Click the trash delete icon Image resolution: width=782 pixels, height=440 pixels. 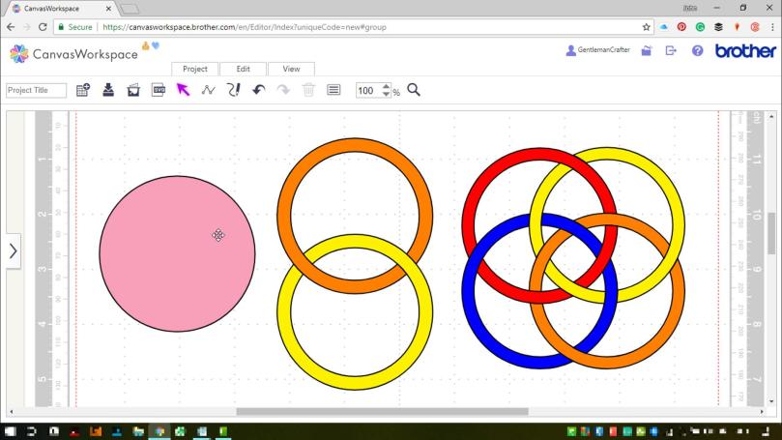click(x=308, y=90)
